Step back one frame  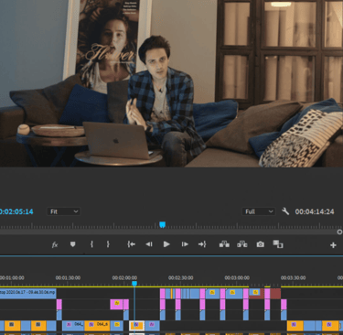(x=149, y=244)
